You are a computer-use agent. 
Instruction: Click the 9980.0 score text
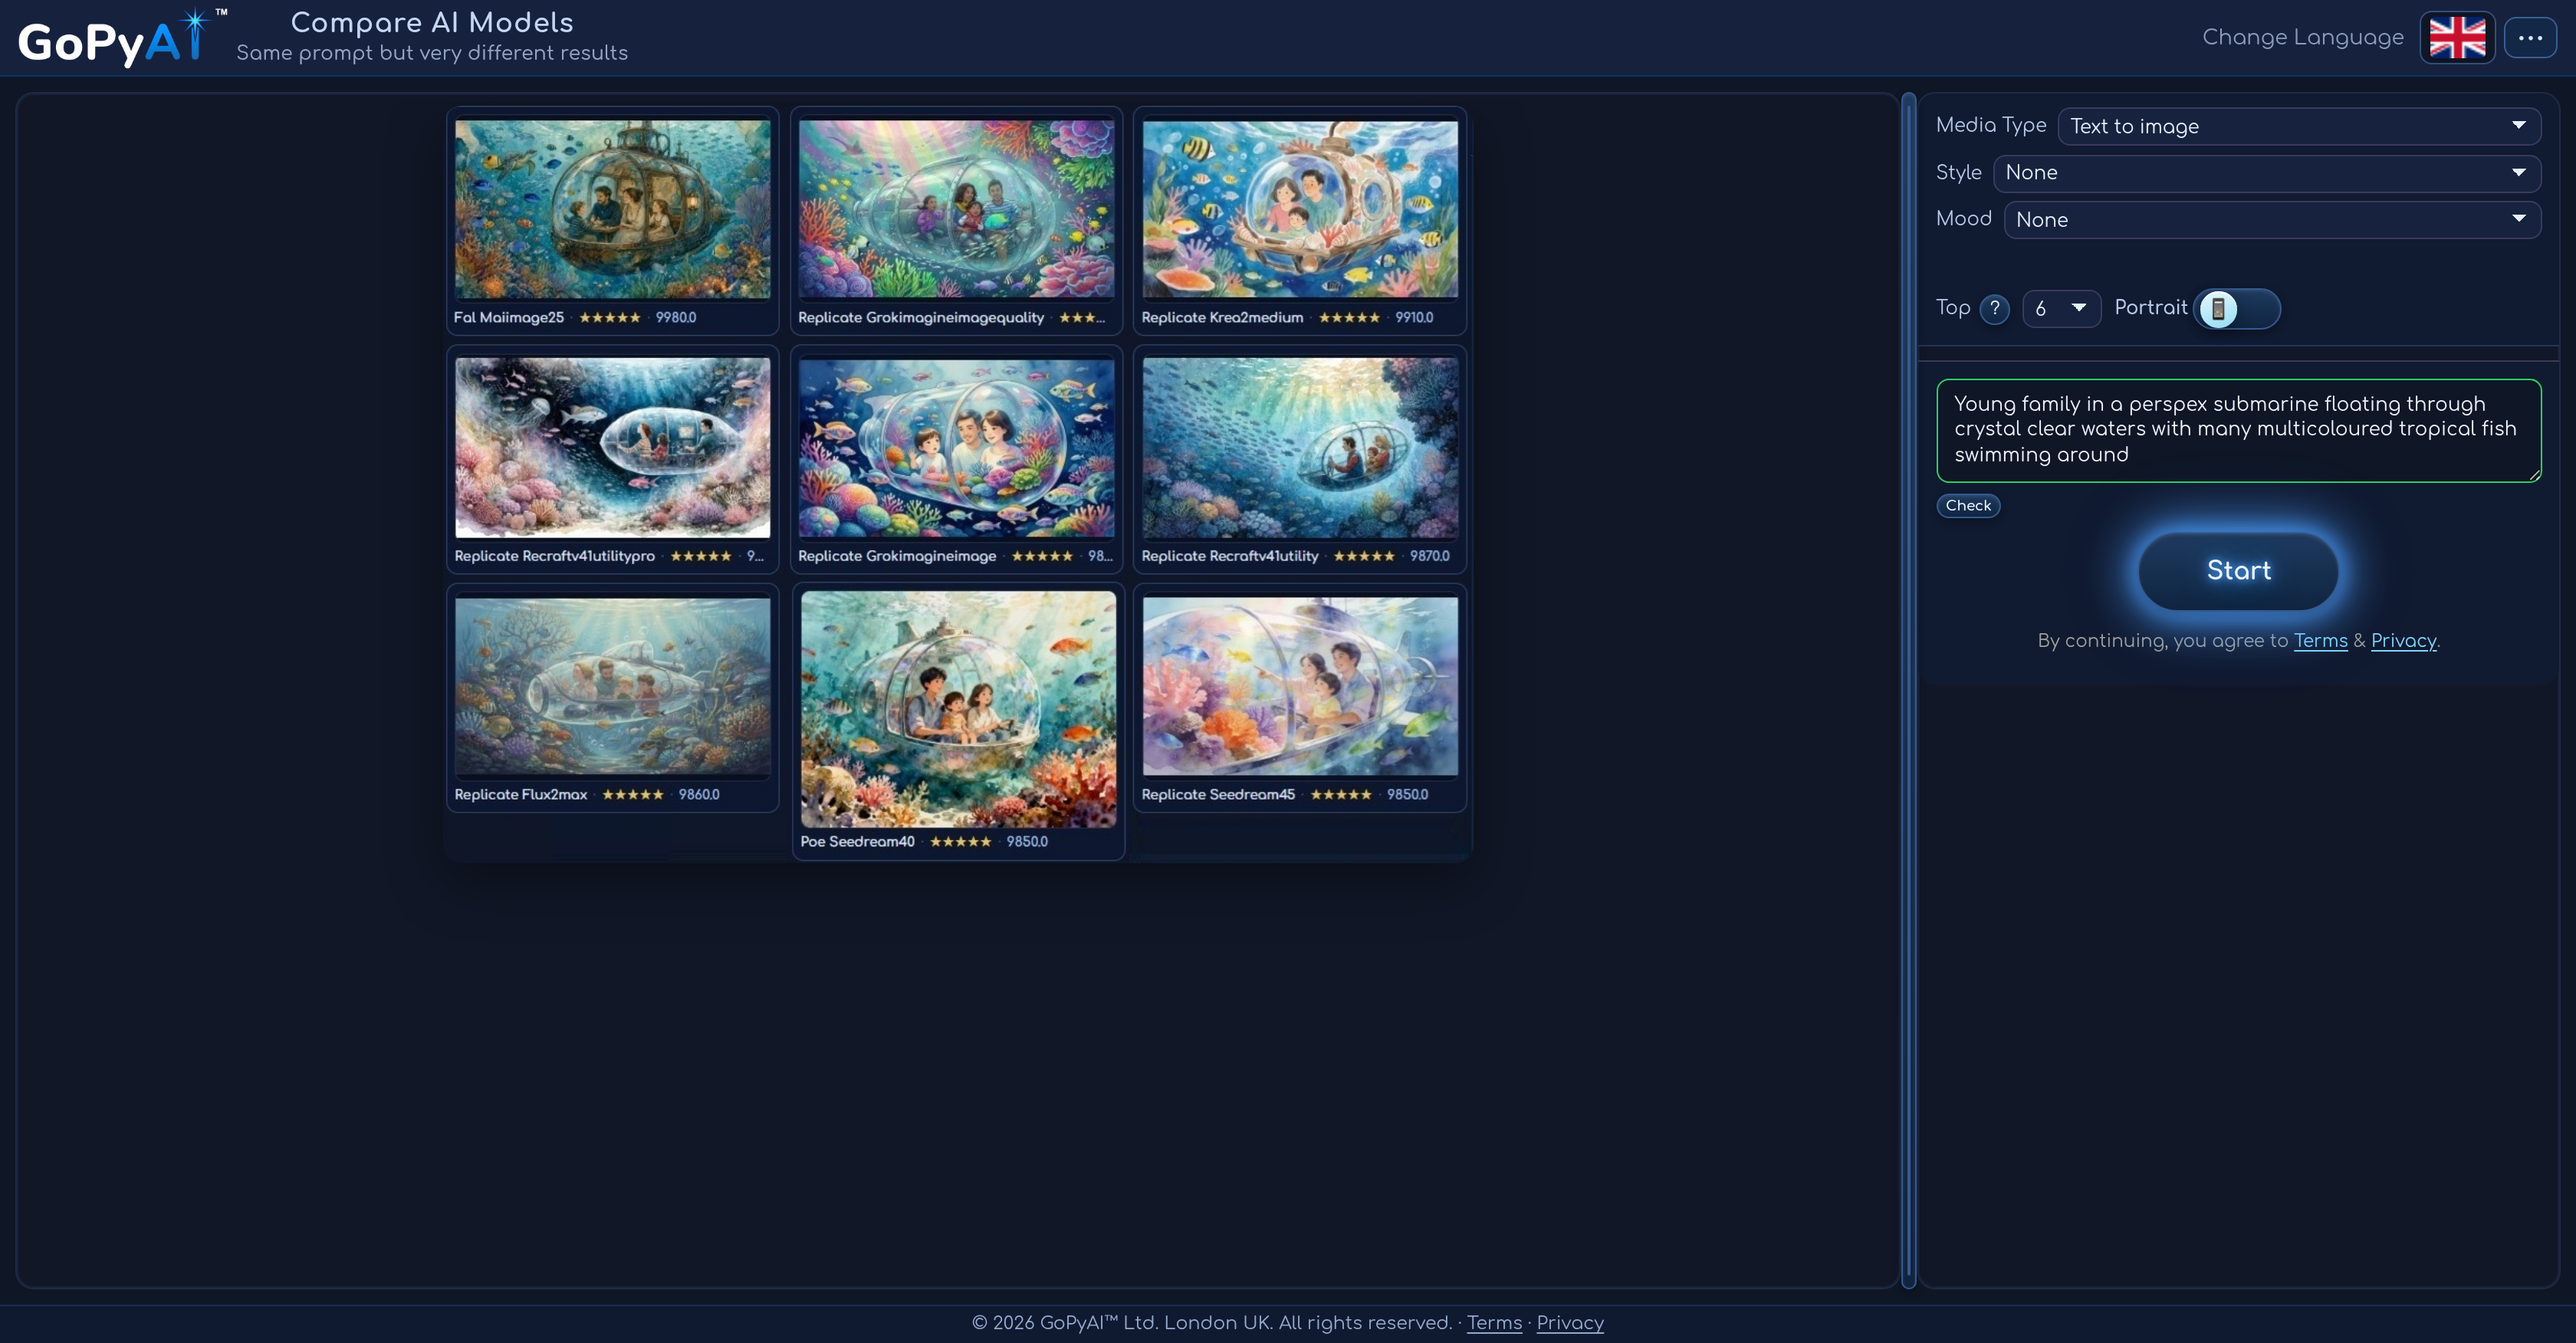click(x=676, y=318)
